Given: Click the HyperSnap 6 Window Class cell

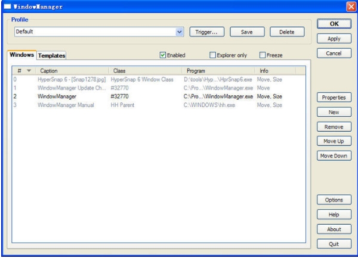Looking at the screenshot, I should (142, 79).
